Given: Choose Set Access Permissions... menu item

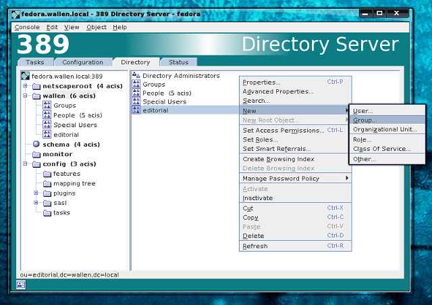Looking at the screenshot, I should [x=296, y=131].
